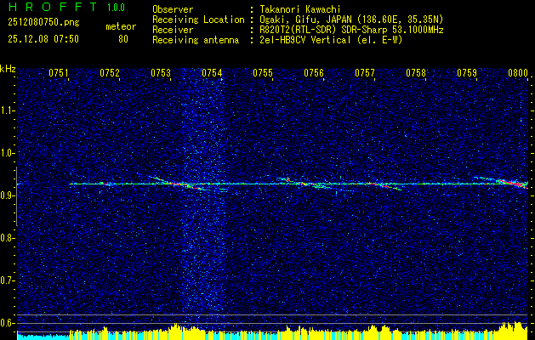This screenshot has width=535, height=340.
Task: Click the 0.7 frequency axis label
Action: 7,280
